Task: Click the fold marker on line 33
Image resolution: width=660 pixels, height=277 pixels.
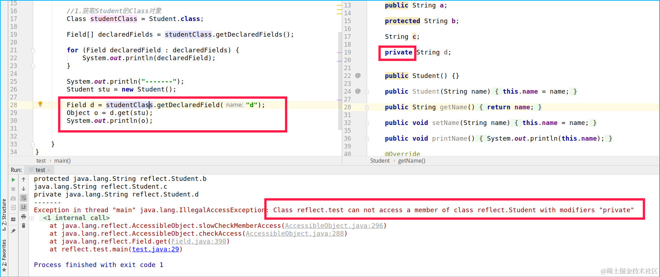Action: (x=33, y=145)
